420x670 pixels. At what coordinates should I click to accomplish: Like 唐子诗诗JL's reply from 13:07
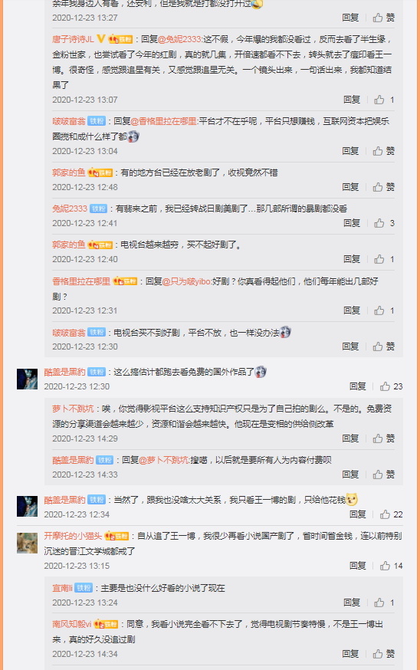(384, 100)
